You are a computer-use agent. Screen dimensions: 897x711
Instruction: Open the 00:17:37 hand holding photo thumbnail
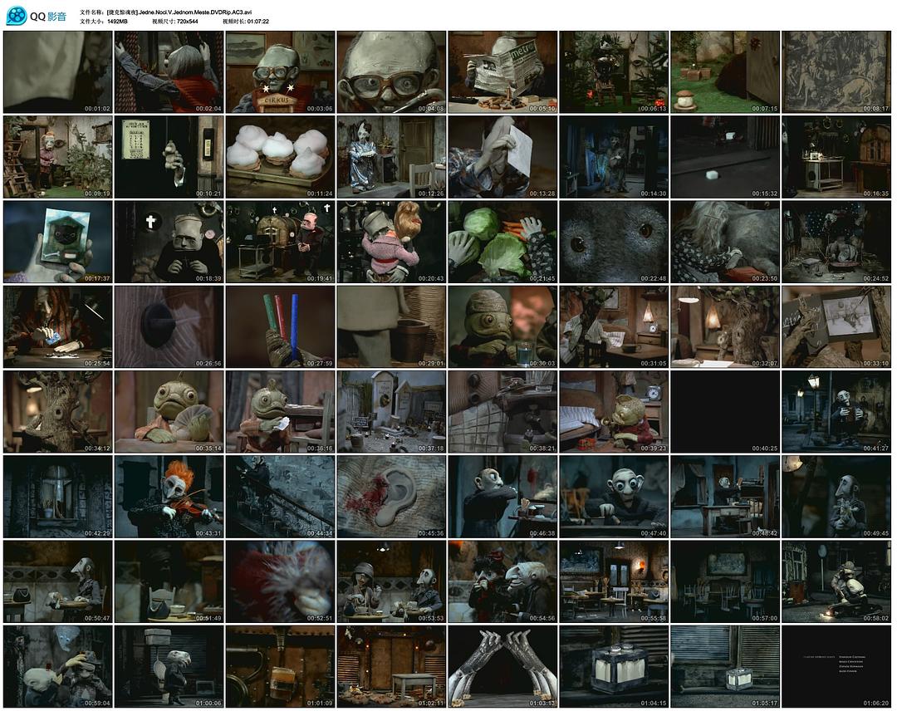tap(58, 242)
